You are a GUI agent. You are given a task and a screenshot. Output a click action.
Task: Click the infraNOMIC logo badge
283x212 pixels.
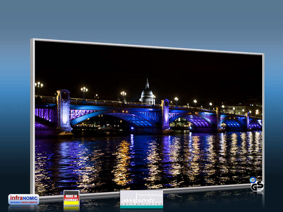point(24,199)
